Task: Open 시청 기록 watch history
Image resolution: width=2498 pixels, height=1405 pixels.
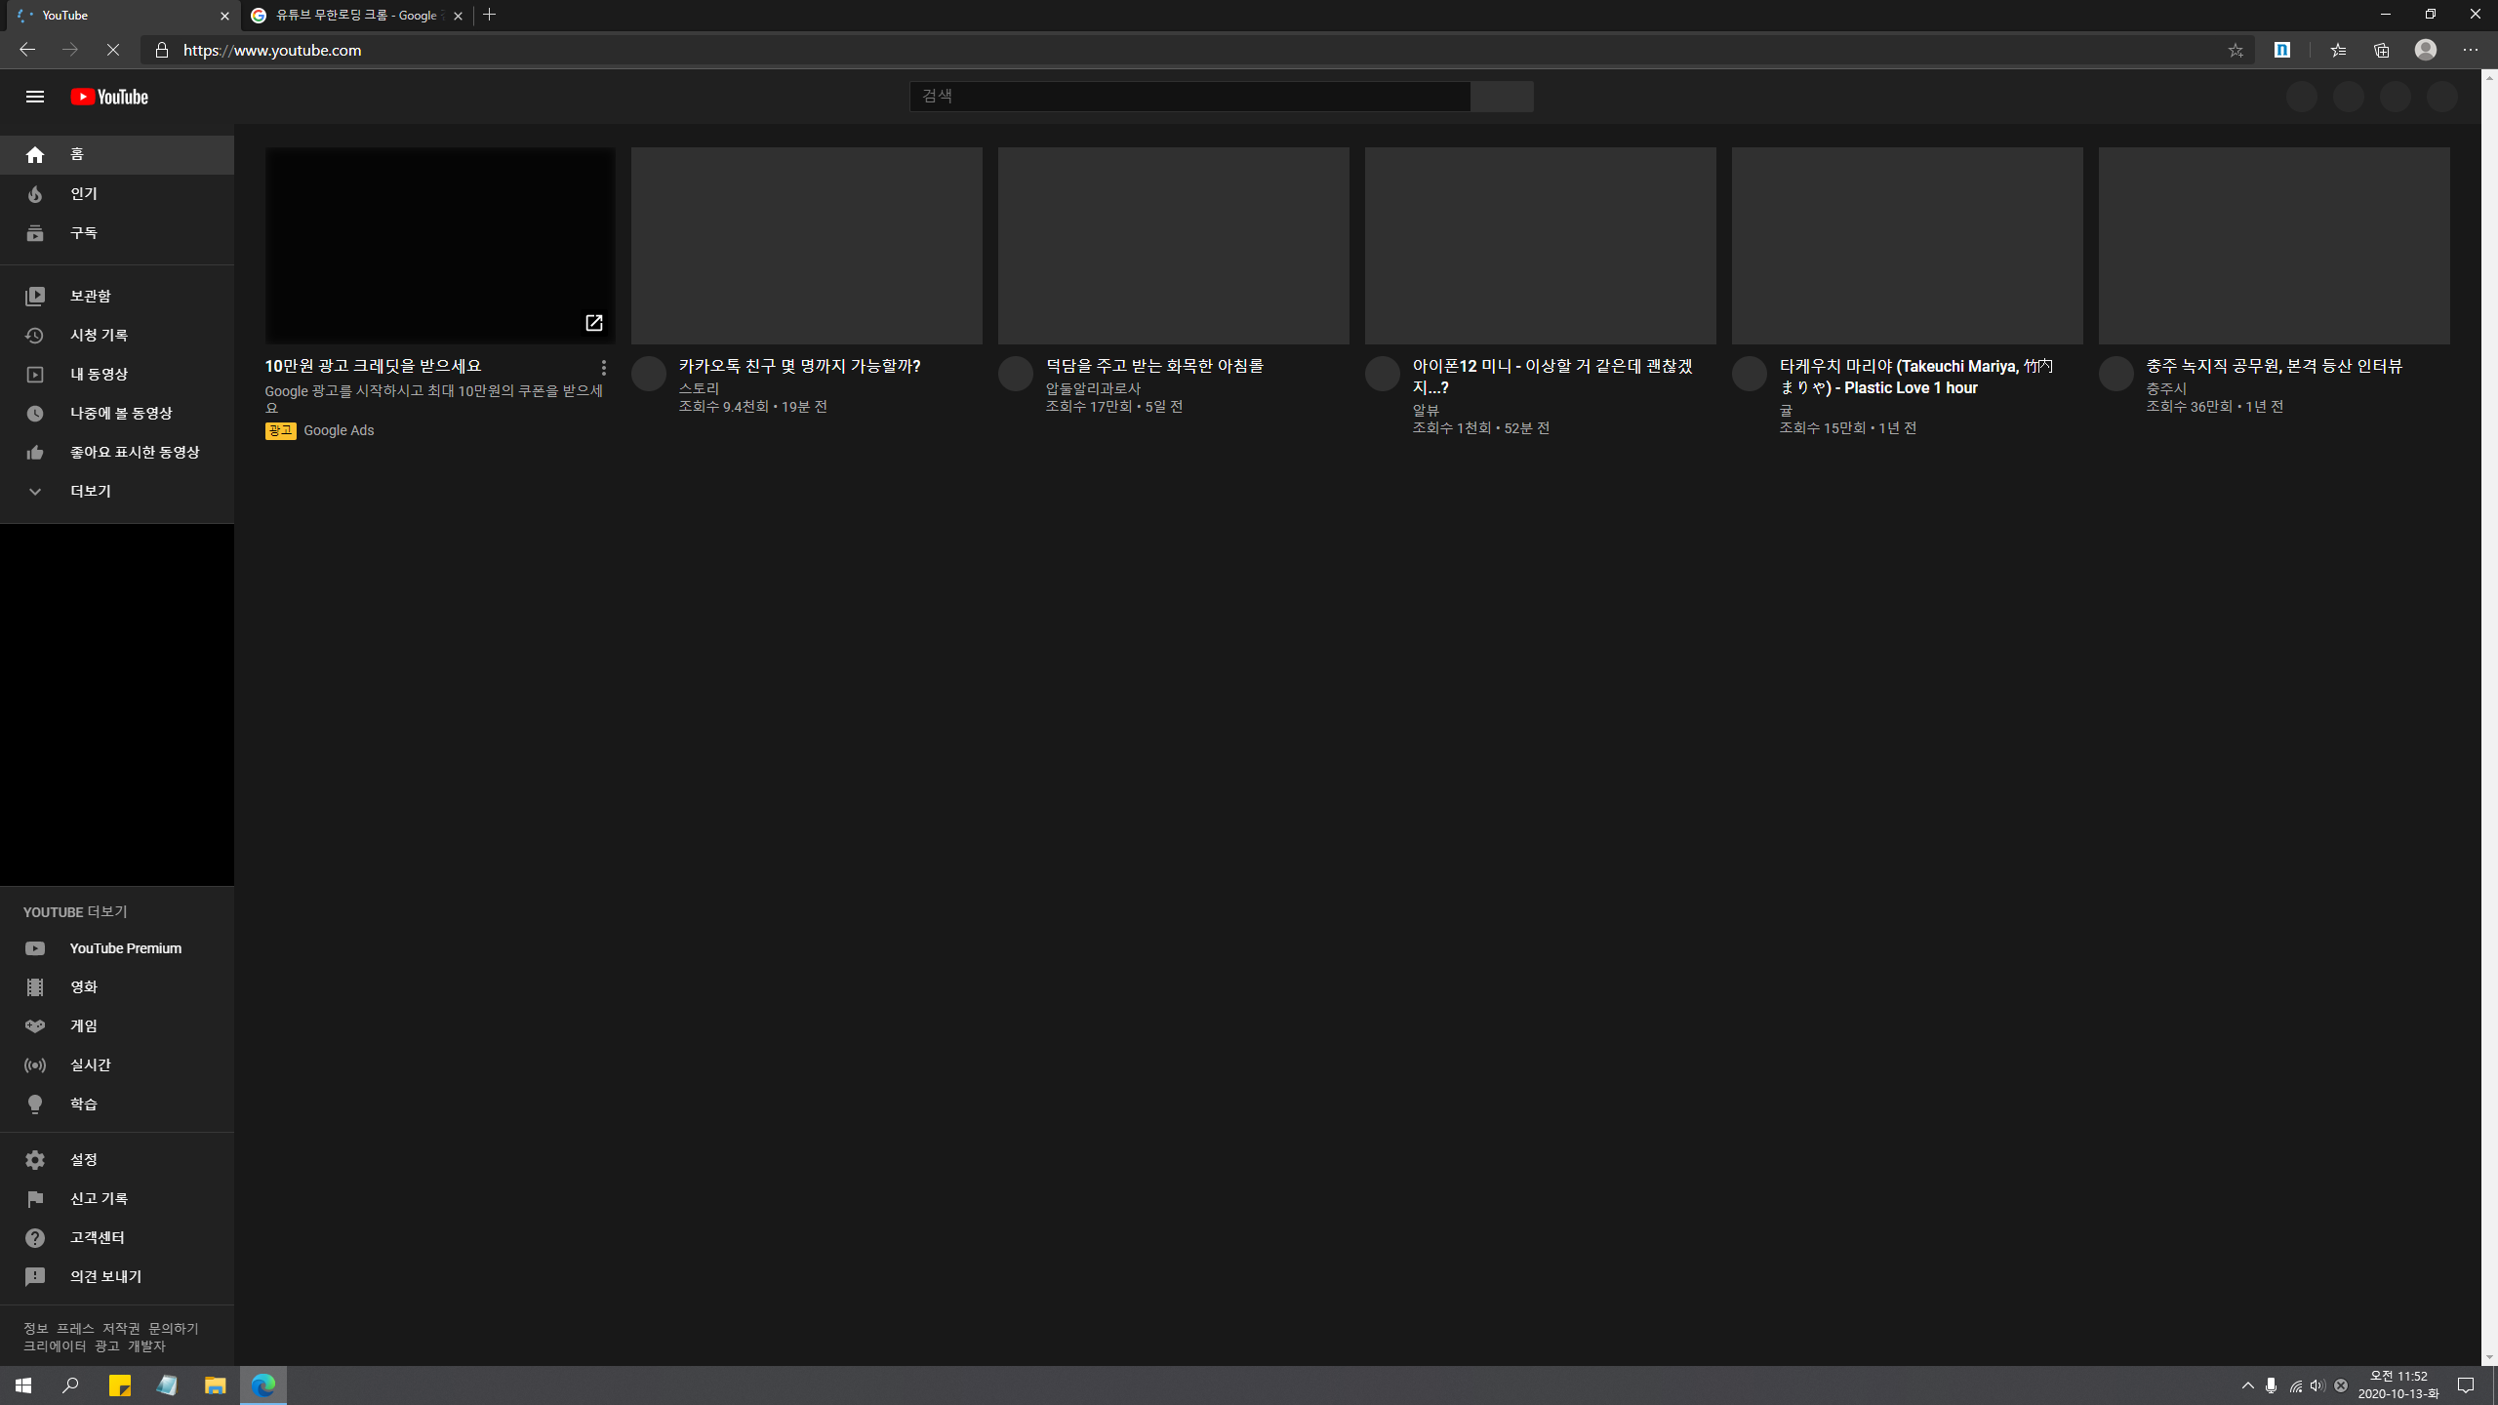Action: [x=99, y=335]
